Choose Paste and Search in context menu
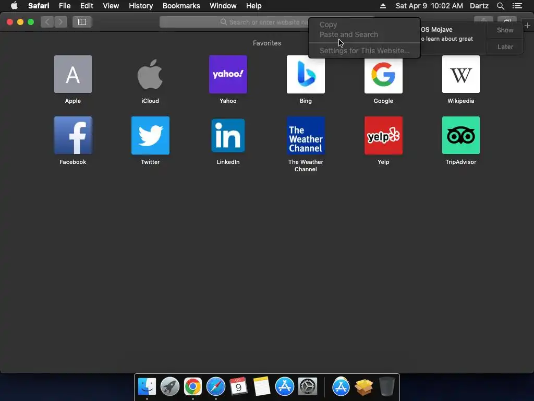Image resolution: width=534 pixels, height=401 pixels. pos(349,34)
